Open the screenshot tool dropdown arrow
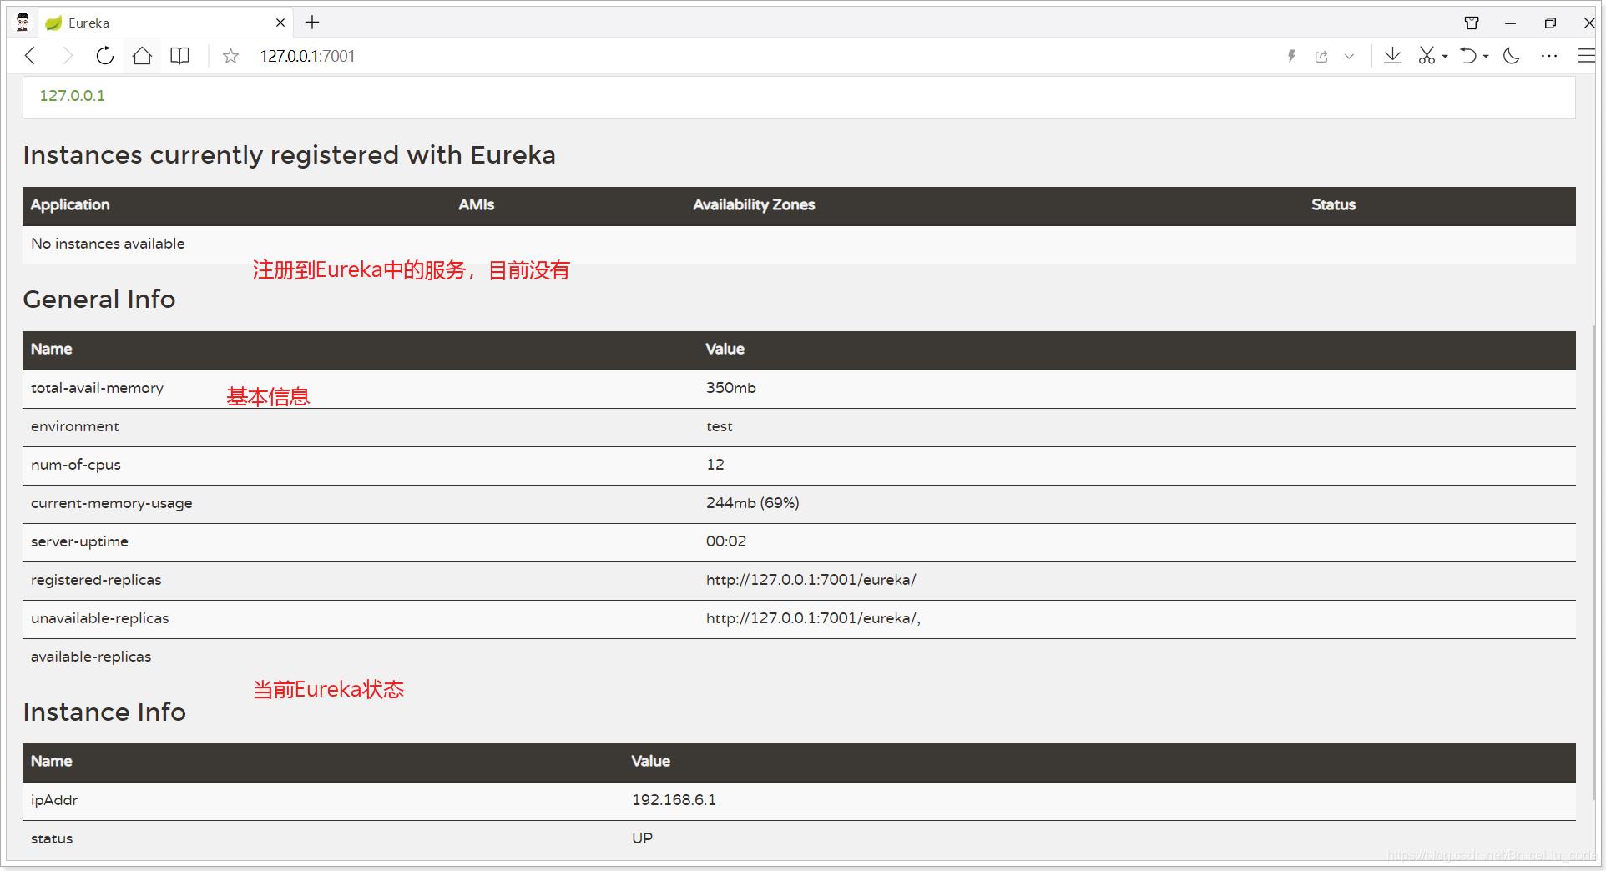The image size is (1606, 871). pos(1445,57)
